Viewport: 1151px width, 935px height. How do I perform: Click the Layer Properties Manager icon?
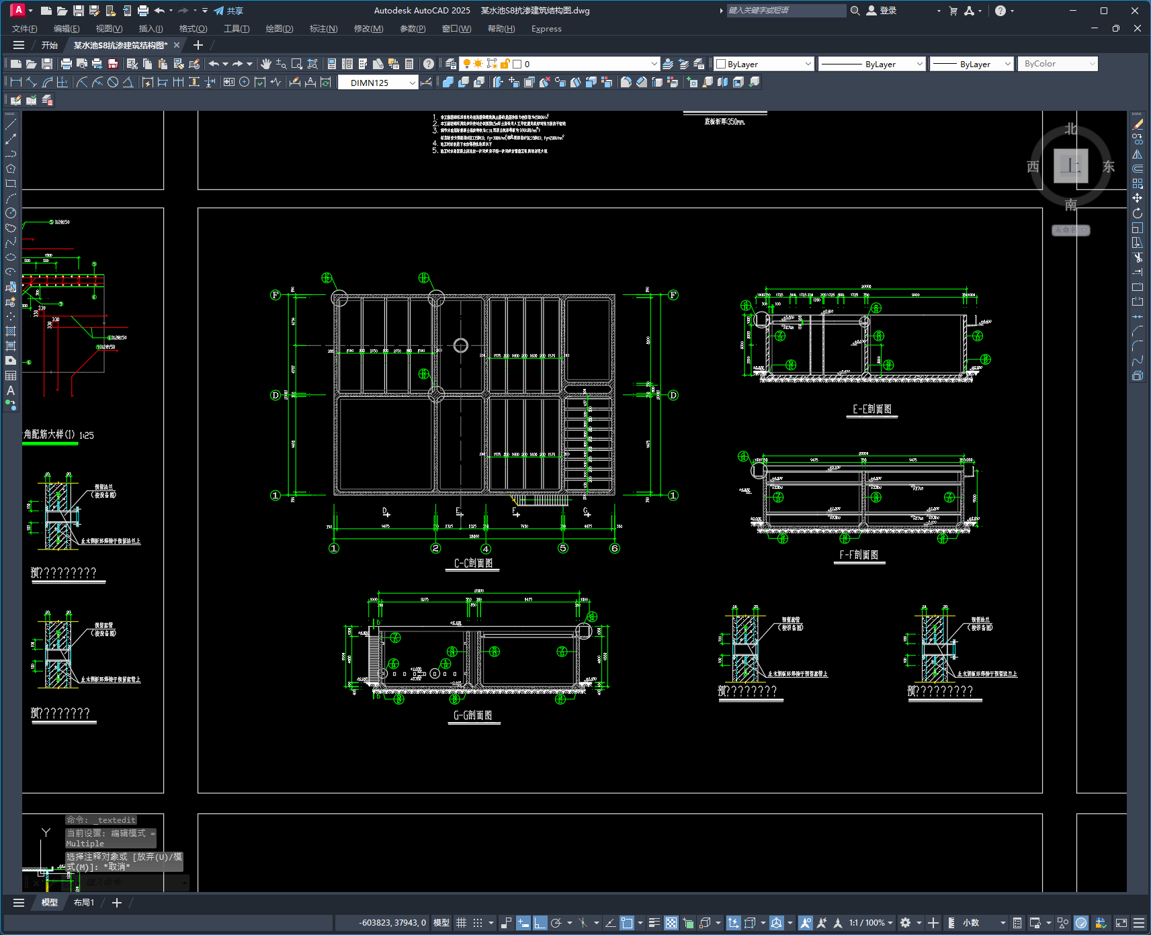point(451,64)
